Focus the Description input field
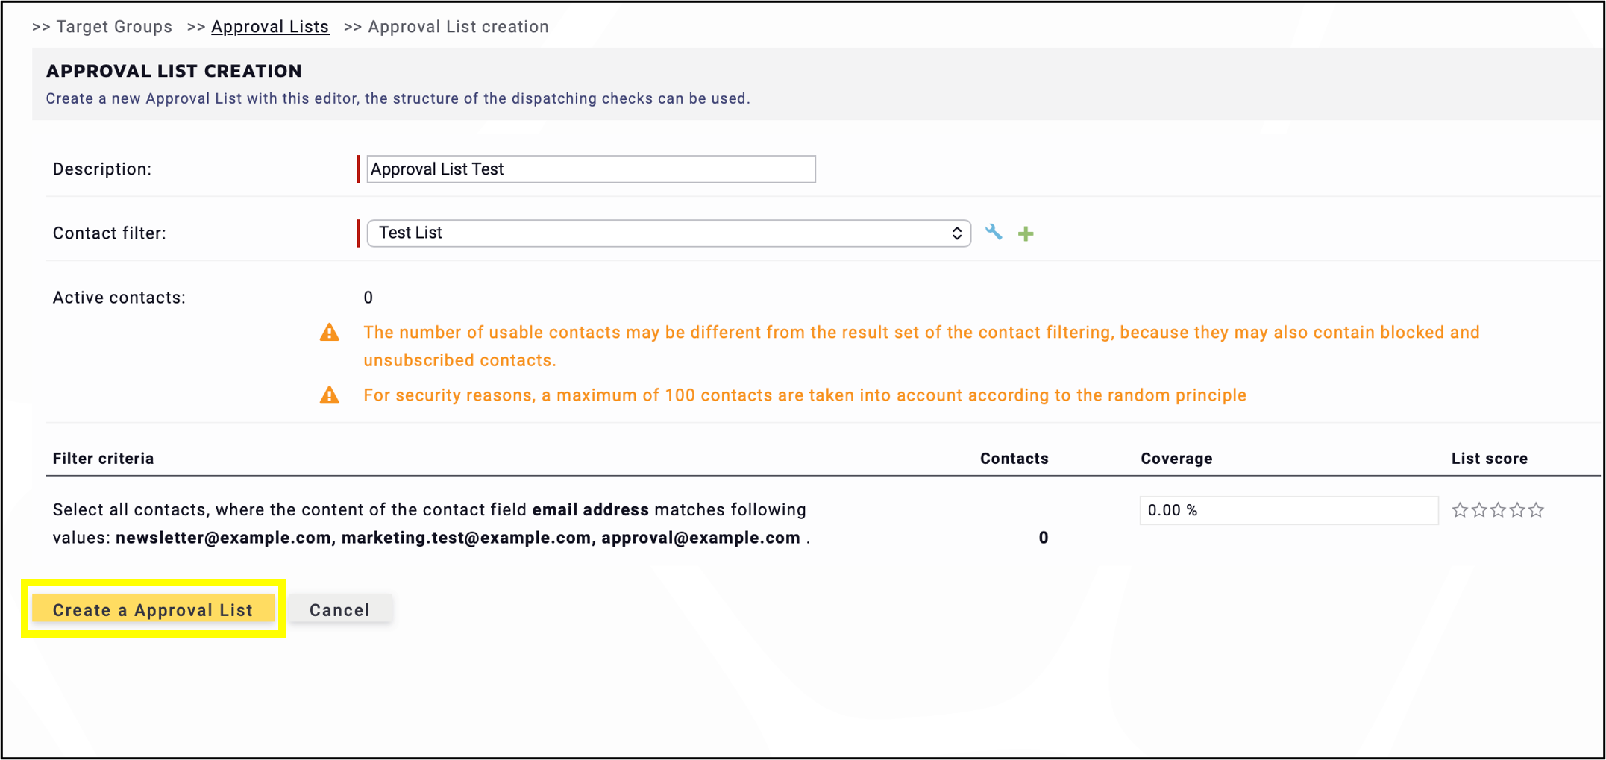Image resolution: width=1606 pixels, height=760 pixels. (x=591, y=169)
